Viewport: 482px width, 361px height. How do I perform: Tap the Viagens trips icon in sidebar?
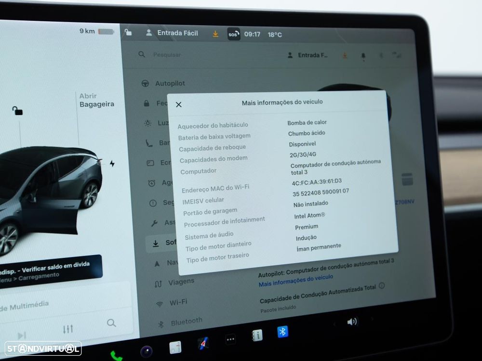[158, 284]
